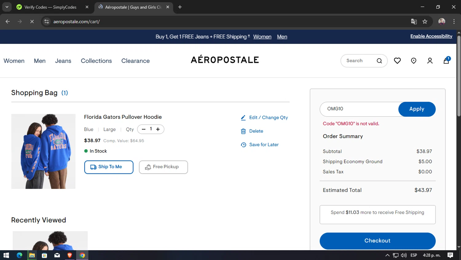The width and height of the screenshot is (461, 260).
Task: Open the Jeans navigation menu
Action: [x=63, y=61]
